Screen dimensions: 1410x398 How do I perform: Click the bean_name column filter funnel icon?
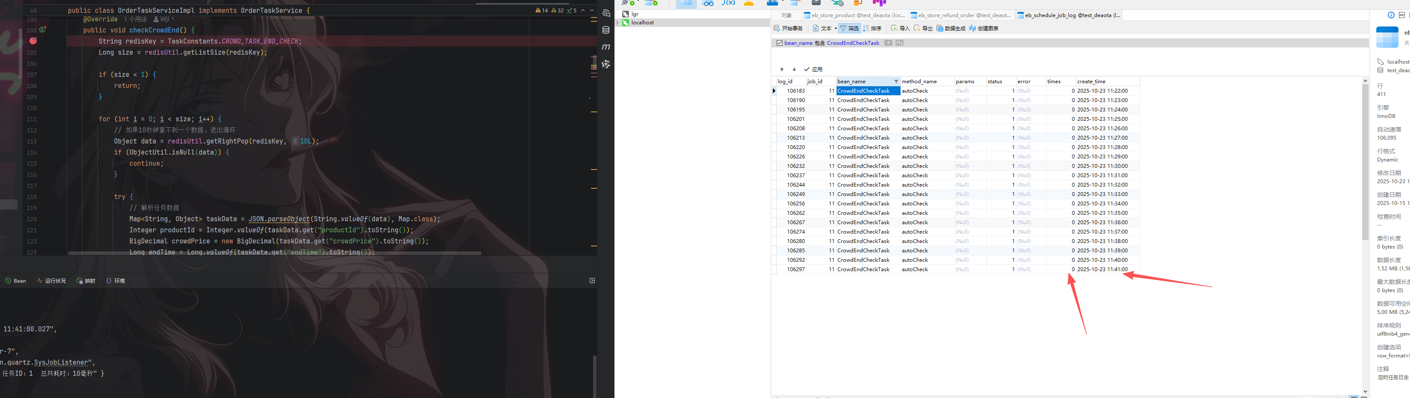coord(896,82)
